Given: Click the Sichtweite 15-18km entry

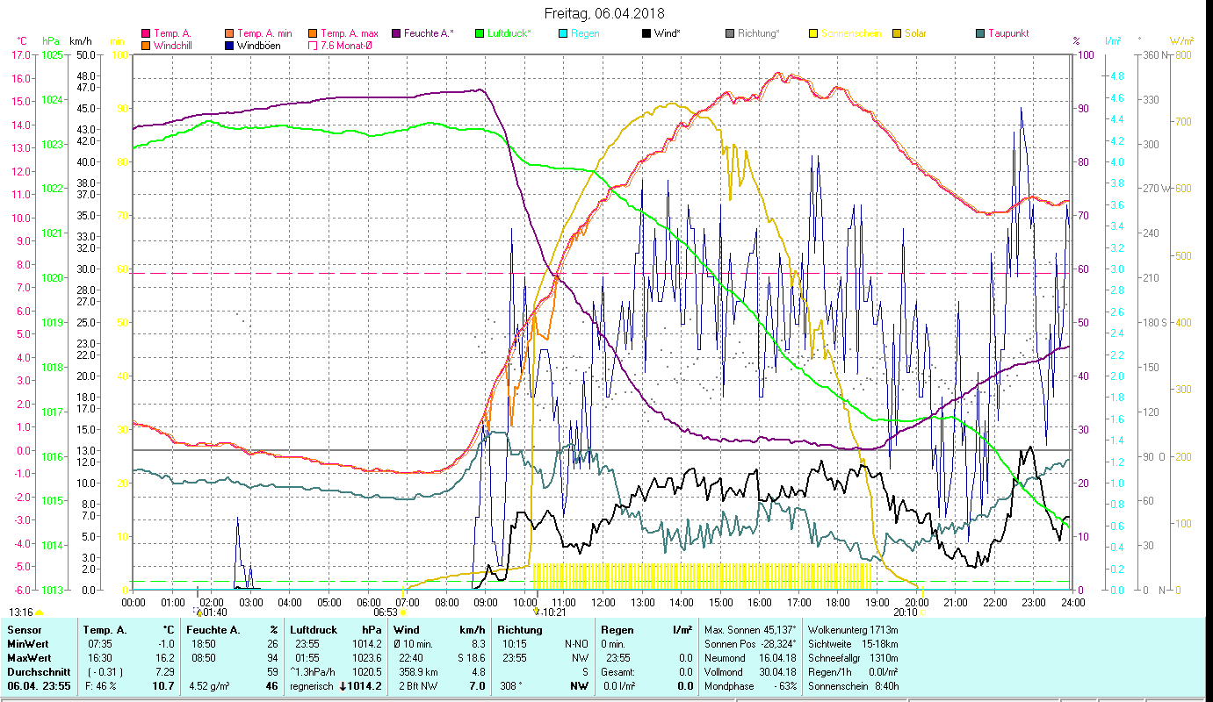Looking at the screenshot, I should coord(853,644).
